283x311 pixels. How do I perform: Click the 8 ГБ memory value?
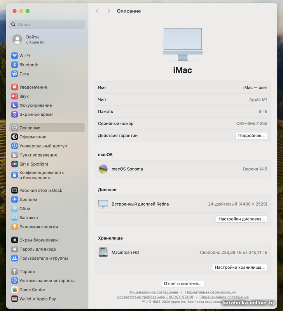point(263,112)
